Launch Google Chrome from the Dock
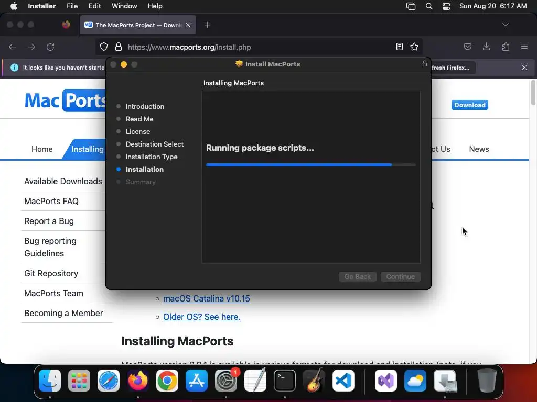This screenshot has width=537, height=402. tap(167, 381)
